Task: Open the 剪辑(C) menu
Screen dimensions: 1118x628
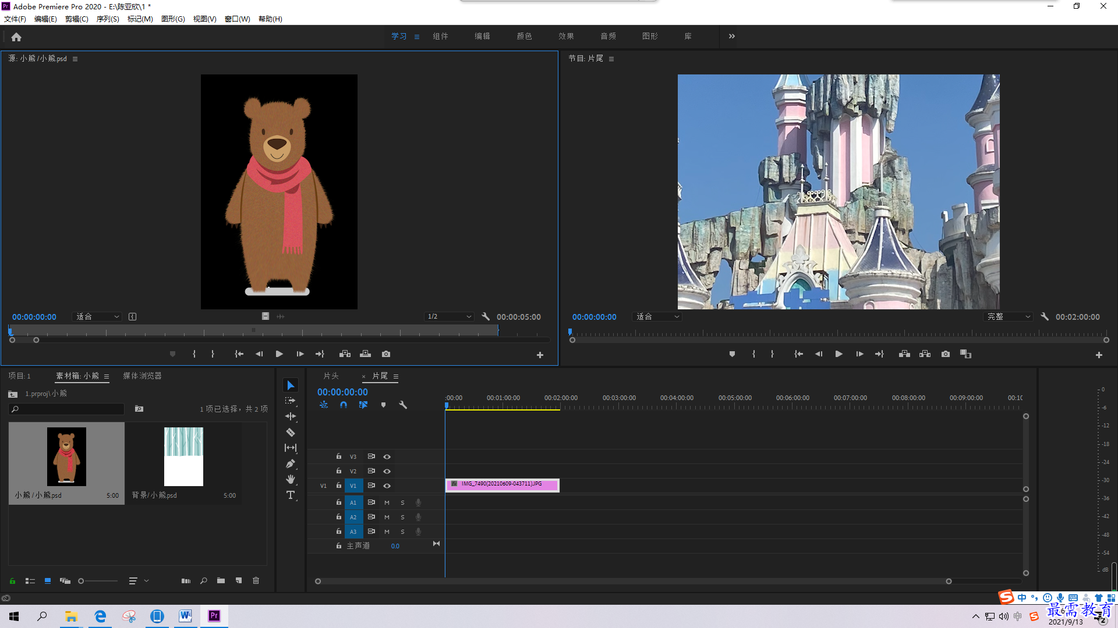Action: (x=77, y=19)
